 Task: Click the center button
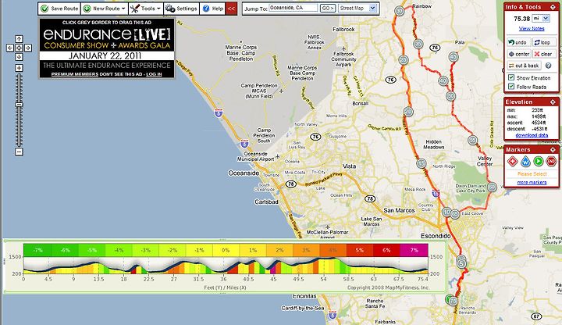[x=518, y=54]
